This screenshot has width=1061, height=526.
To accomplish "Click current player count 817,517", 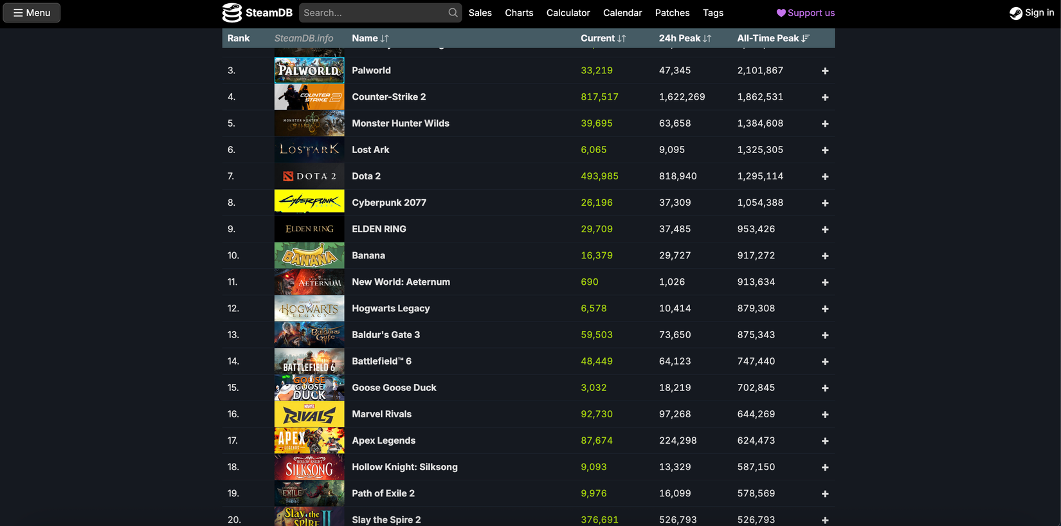I will pyautogui.click(x=599, y=96).
